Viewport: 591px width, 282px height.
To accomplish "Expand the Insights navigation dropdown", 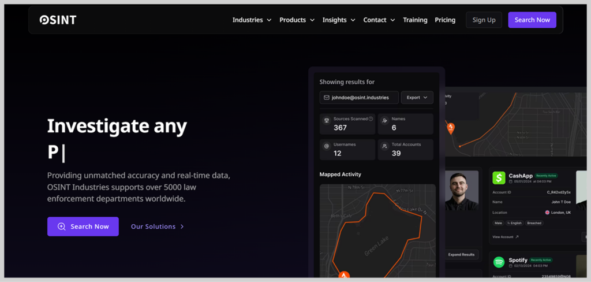I will click(339, 20).
